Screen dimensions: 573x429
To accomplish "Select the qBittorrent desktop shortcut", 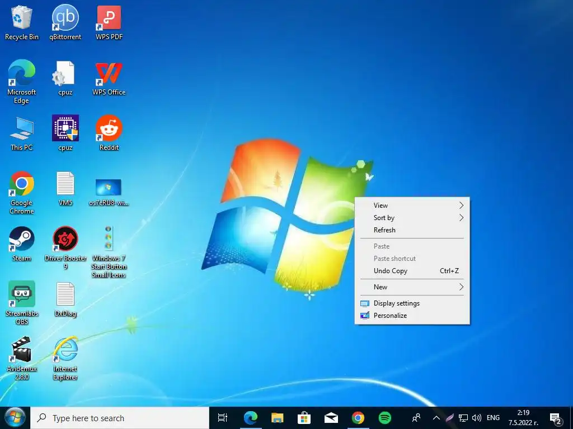I will 65,22.
